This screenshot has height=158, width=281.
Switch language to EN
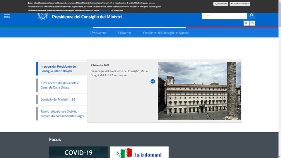coord(252,23)
